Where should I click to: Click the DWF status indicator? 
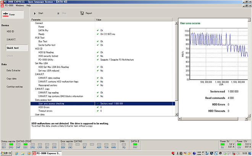pyautogui.click(x=18, y=144)
